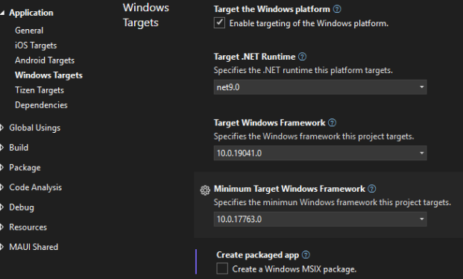Expand the Global Usings section

pyautogui.click(x=1, y=128)
